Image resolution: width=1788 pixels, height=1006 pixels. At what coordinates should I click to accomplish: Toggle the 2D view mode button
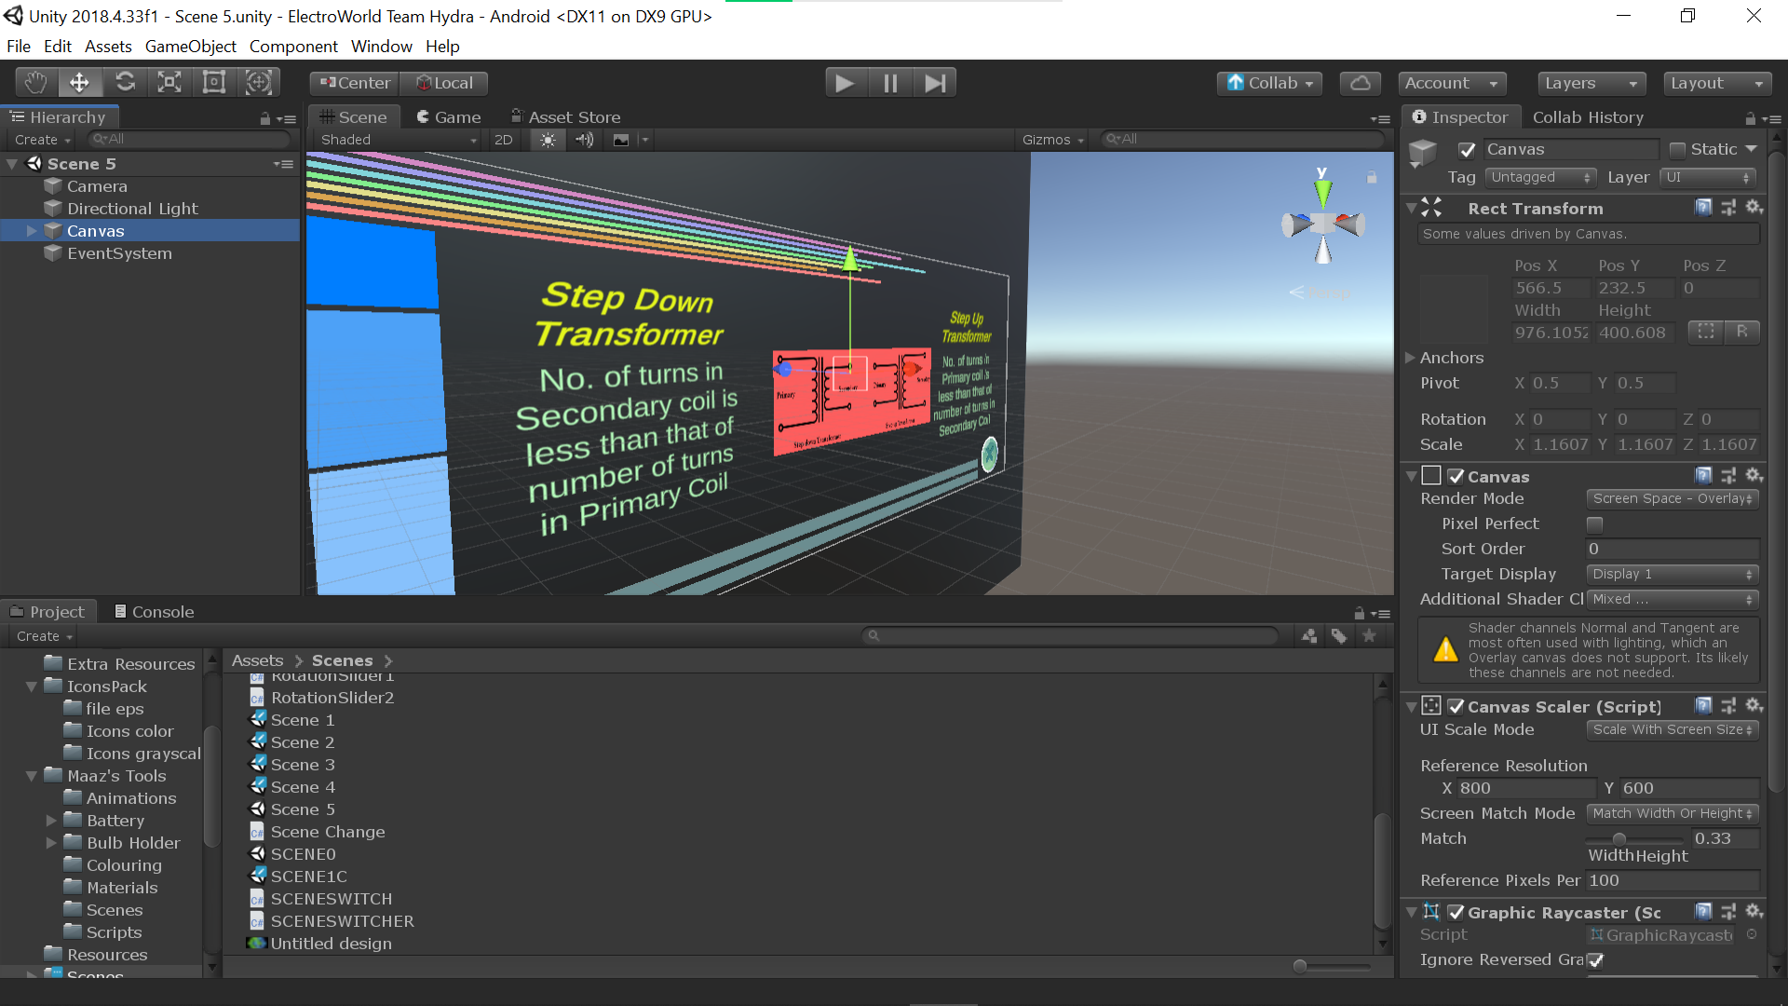pos(503,140)
